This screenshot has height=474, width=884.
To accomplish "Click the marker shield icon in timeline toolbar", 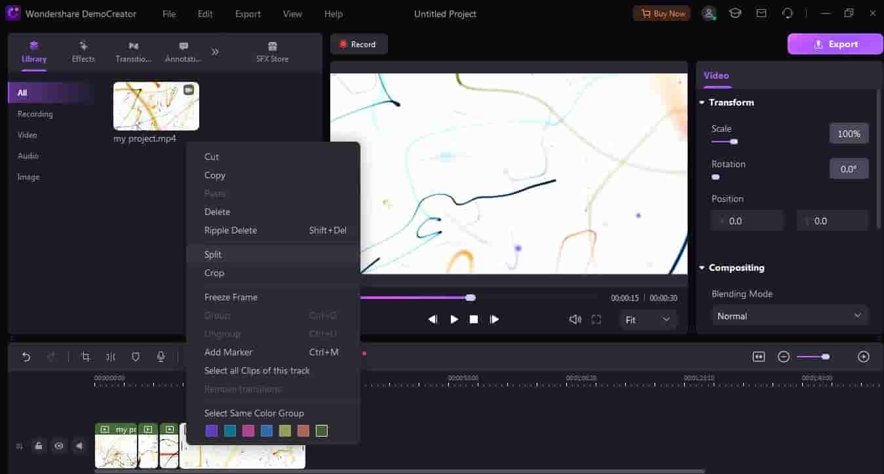I will tap(136, 357).
